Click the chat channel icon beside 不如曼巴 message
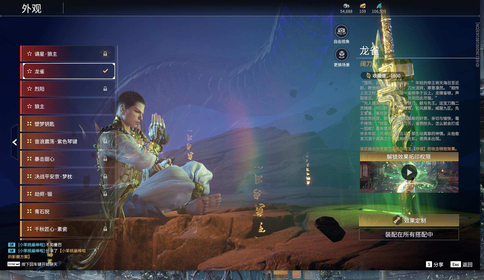Viewport: 484px width, 280px height. 11,245
